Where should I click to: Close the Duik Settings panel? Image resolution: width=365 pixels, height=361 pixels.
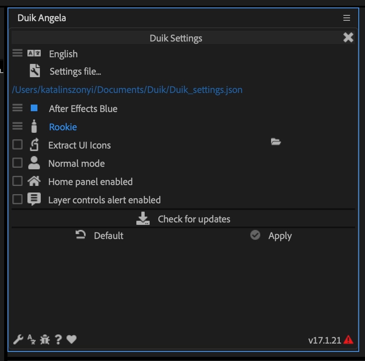tap(348, 37)
